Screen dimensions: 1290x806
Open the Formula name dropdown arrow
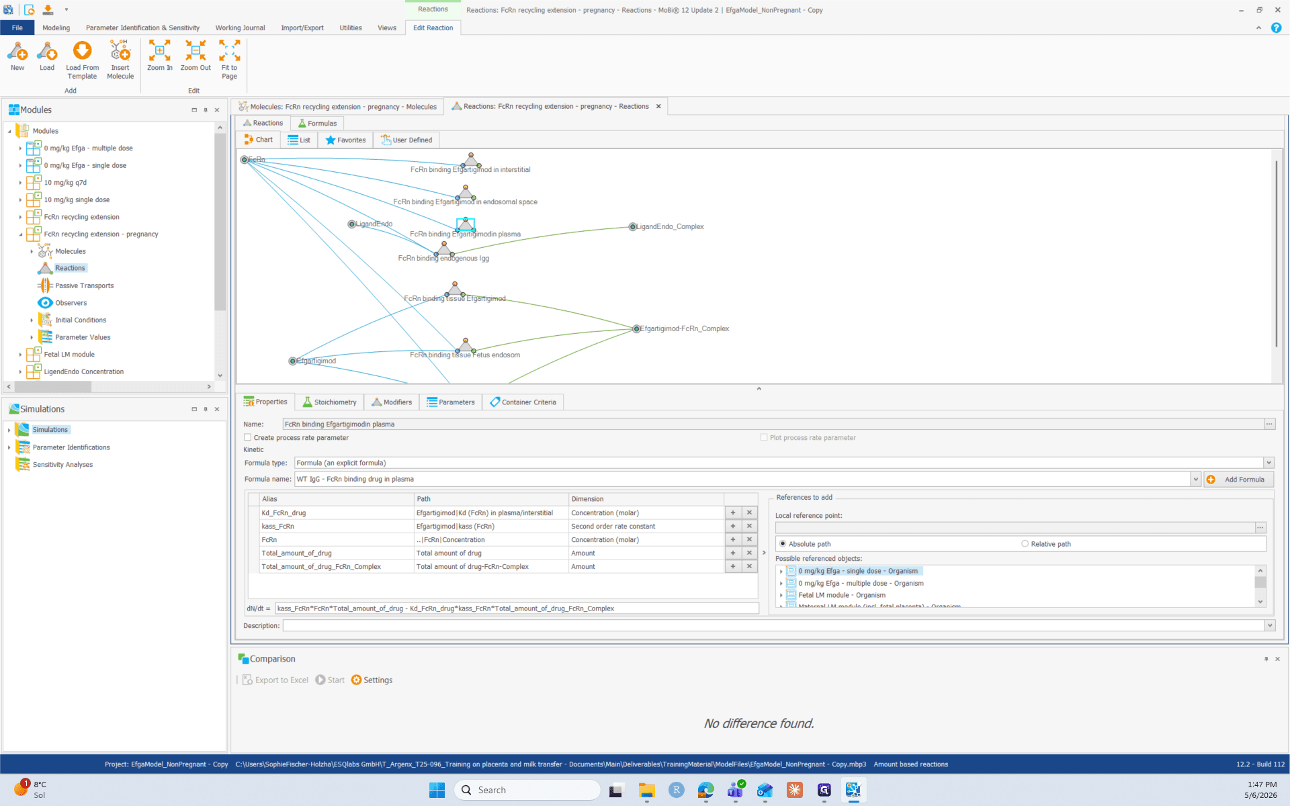point(1196,479)
